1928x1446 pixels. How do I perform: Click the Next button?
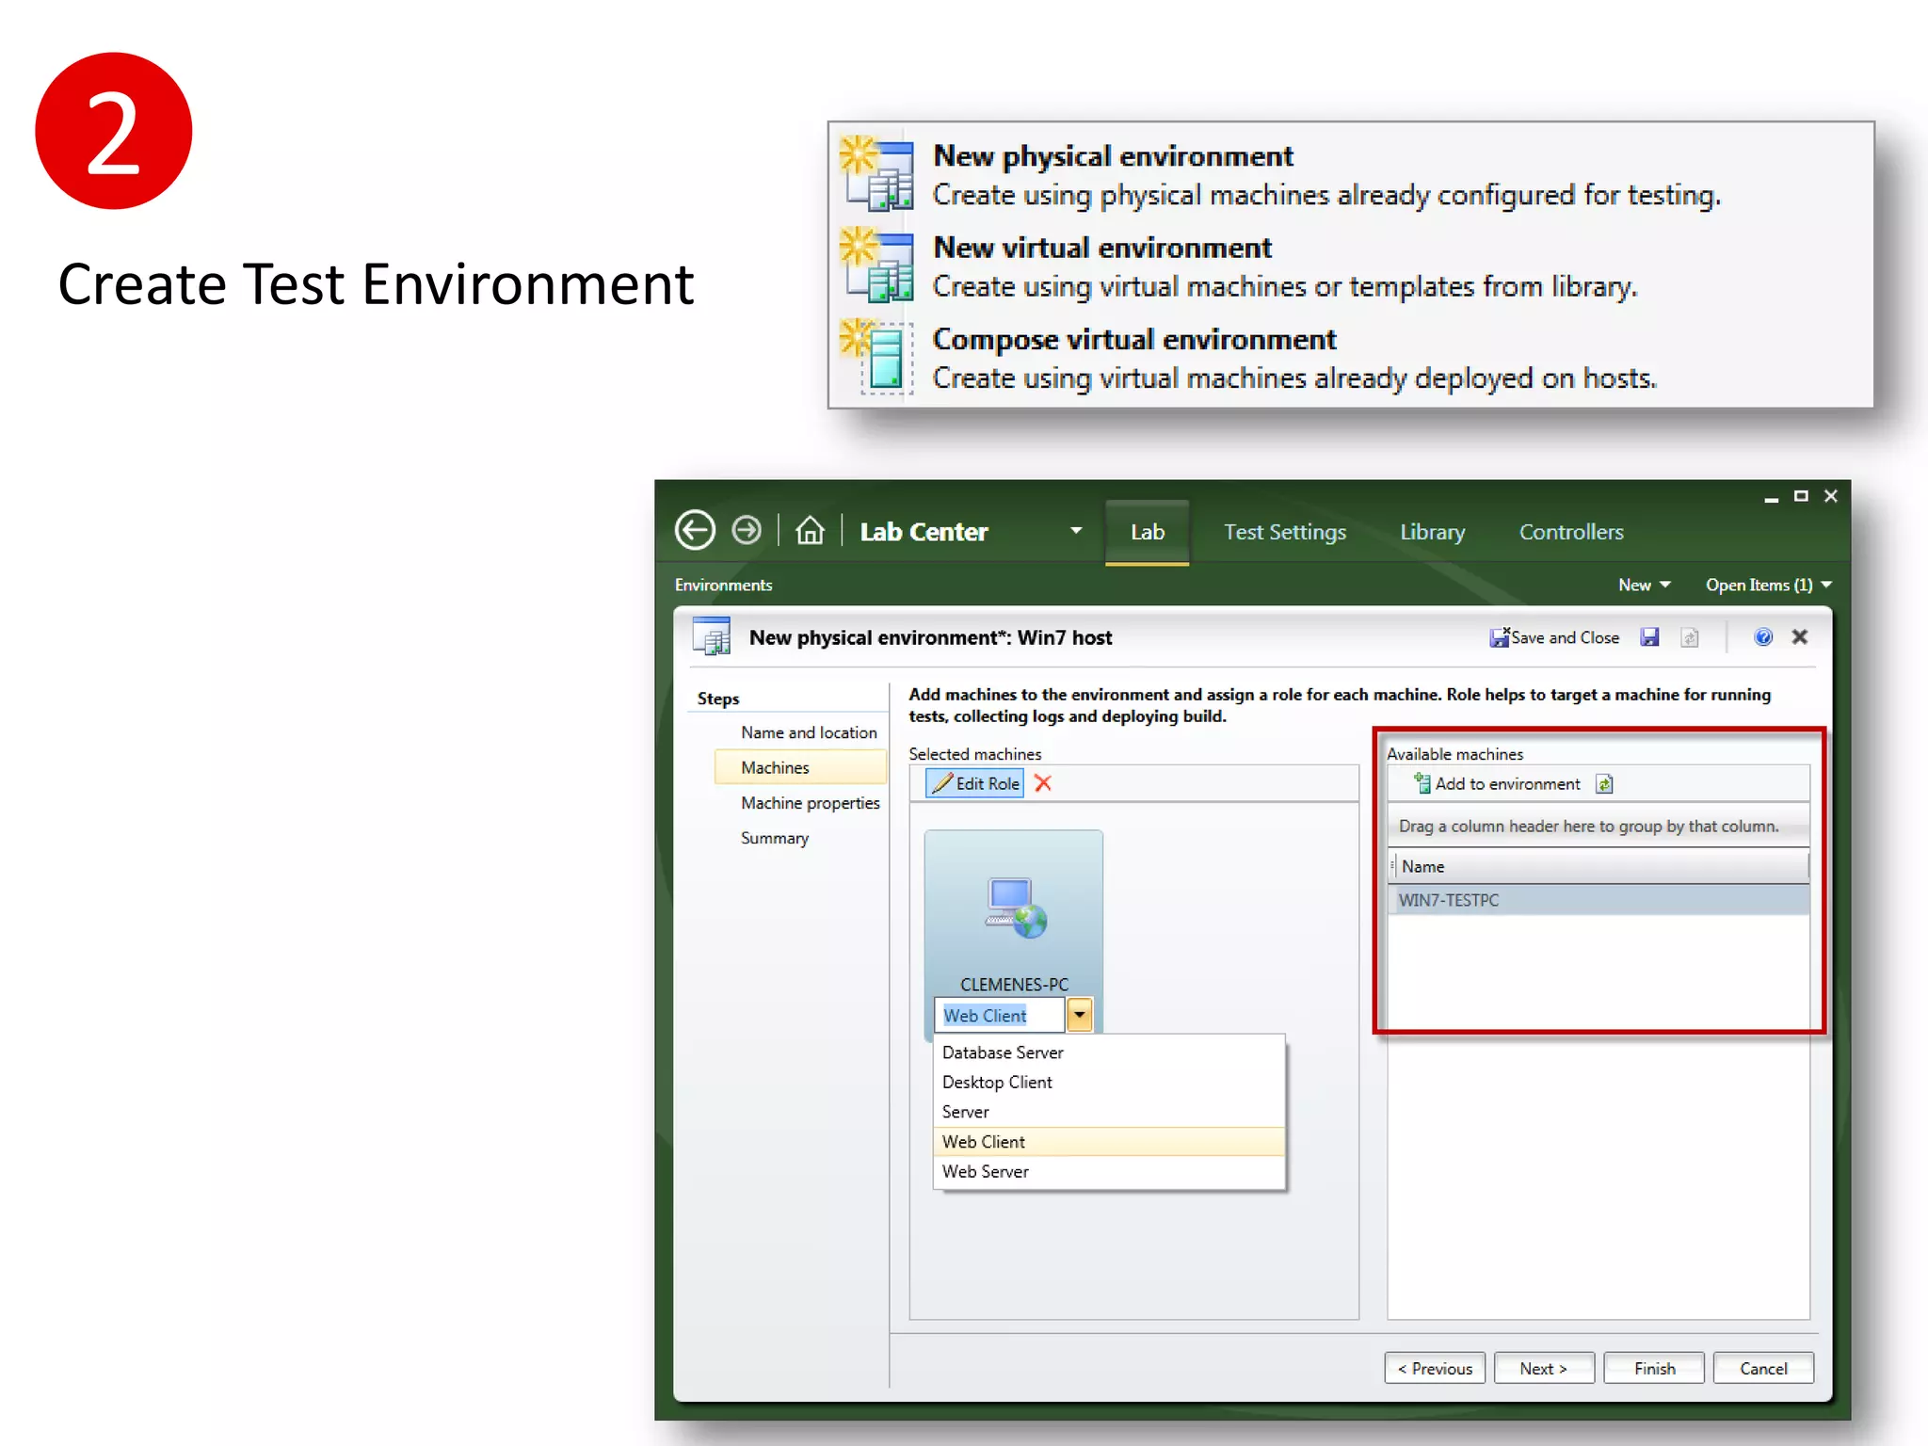point(1544,1368)
